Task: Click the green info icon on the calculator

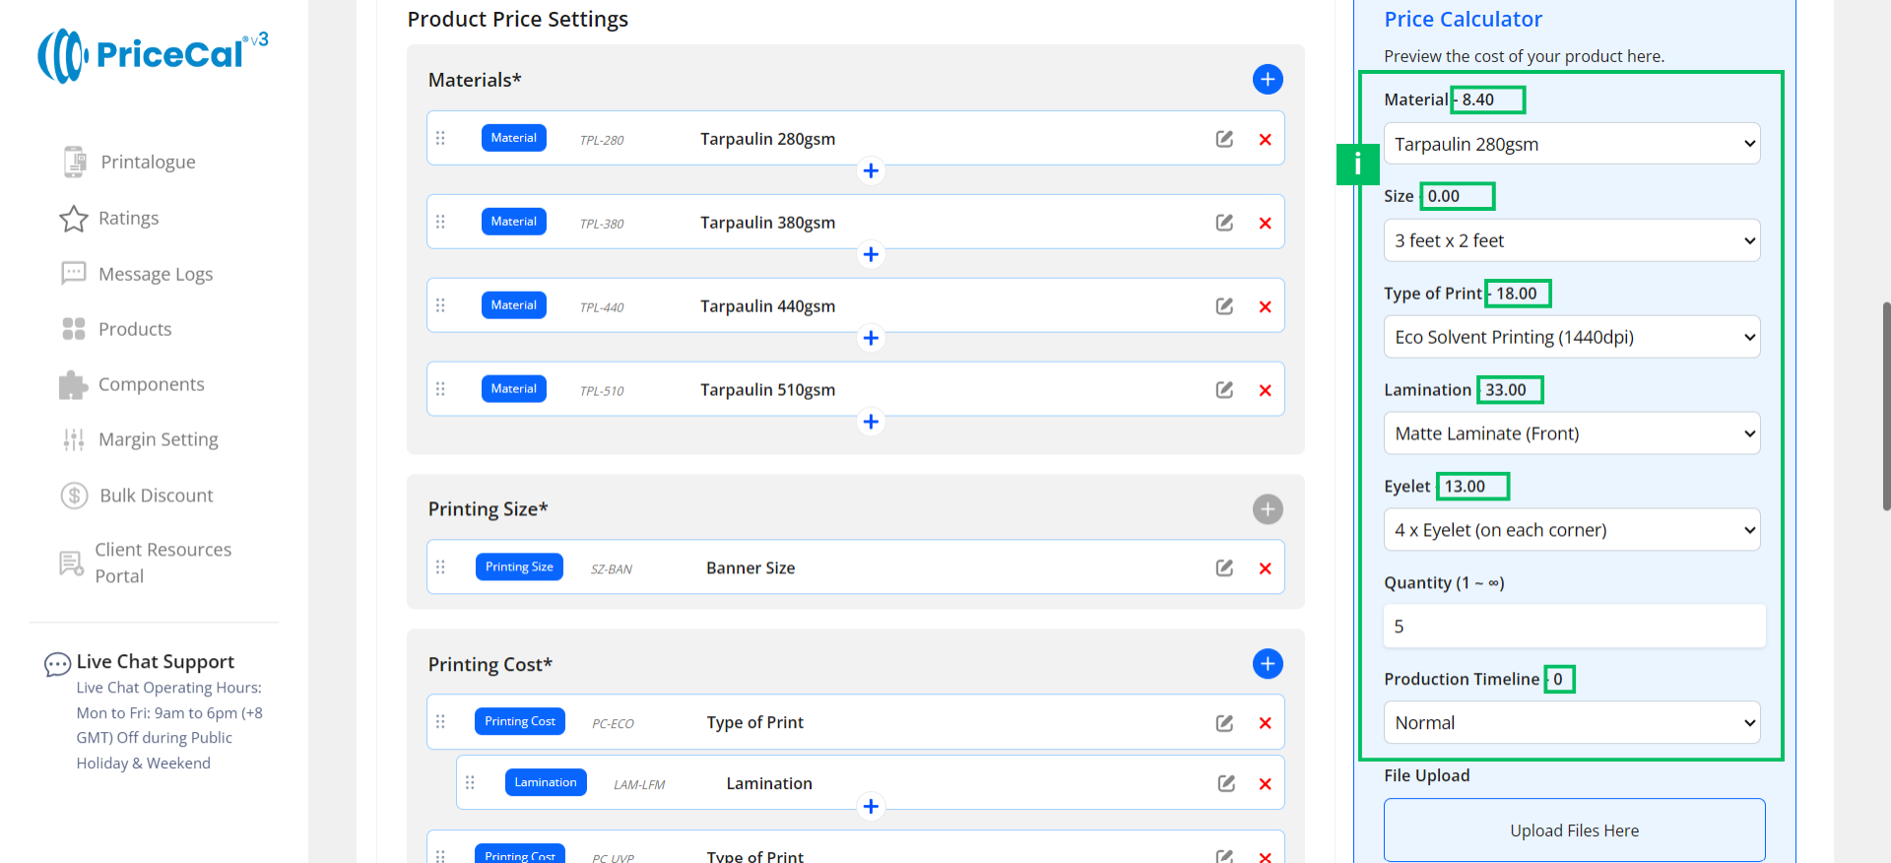Action: (1357, 164)
